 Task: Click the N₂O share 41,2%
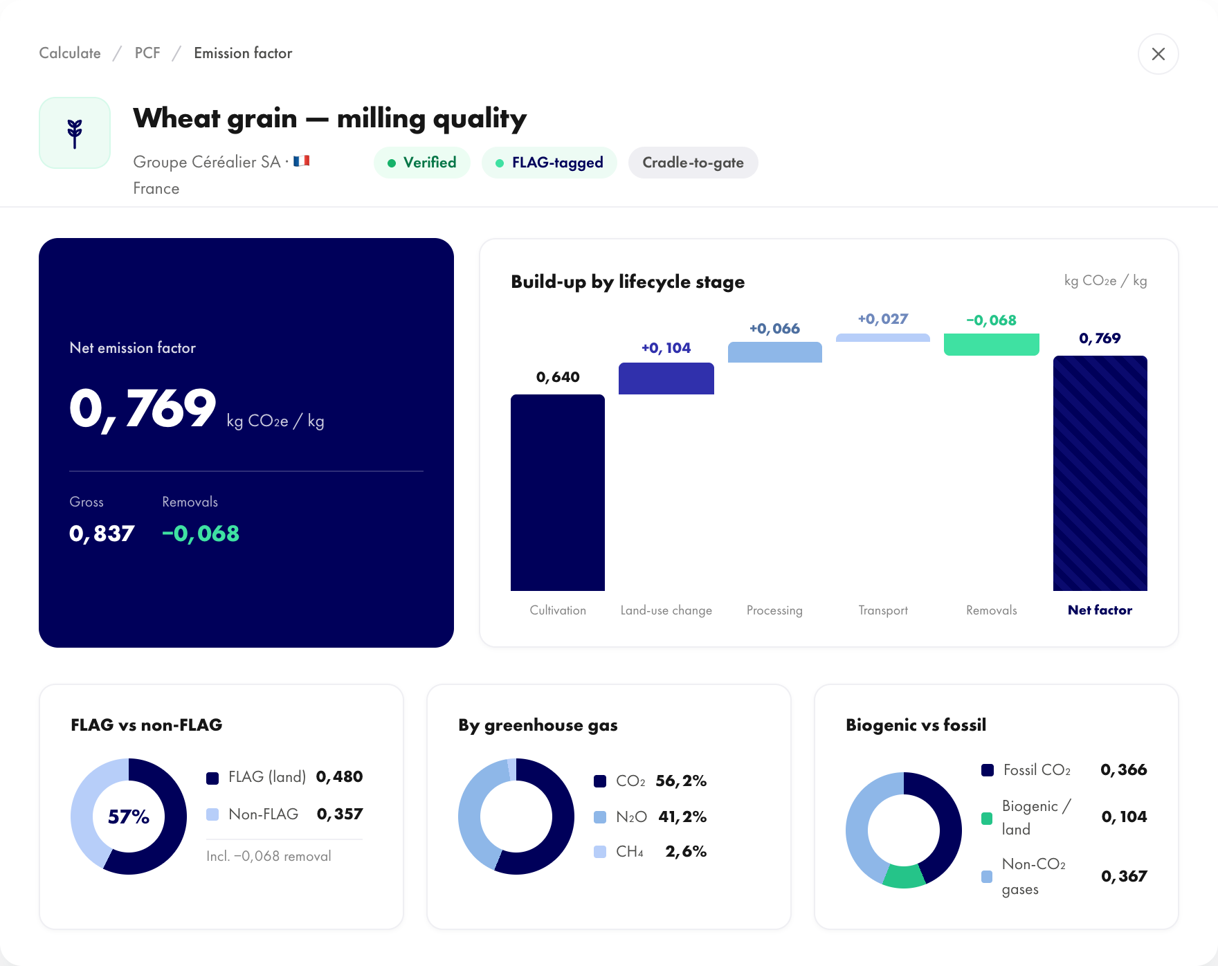pos(682,817)
